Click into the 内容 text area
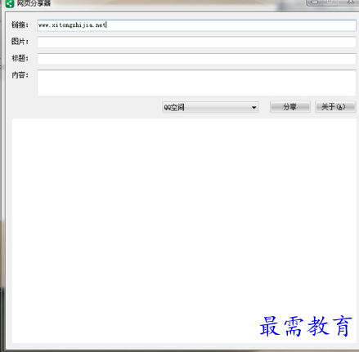 pos(196,82)
